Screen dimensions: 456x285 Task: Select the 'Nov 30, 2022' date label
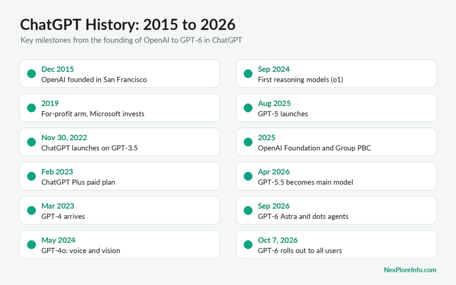coord(64,138)
